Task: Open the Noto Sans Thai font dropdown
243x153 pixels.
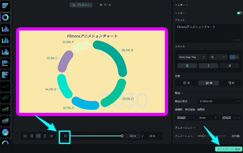Action: click(x=192, y=57)
